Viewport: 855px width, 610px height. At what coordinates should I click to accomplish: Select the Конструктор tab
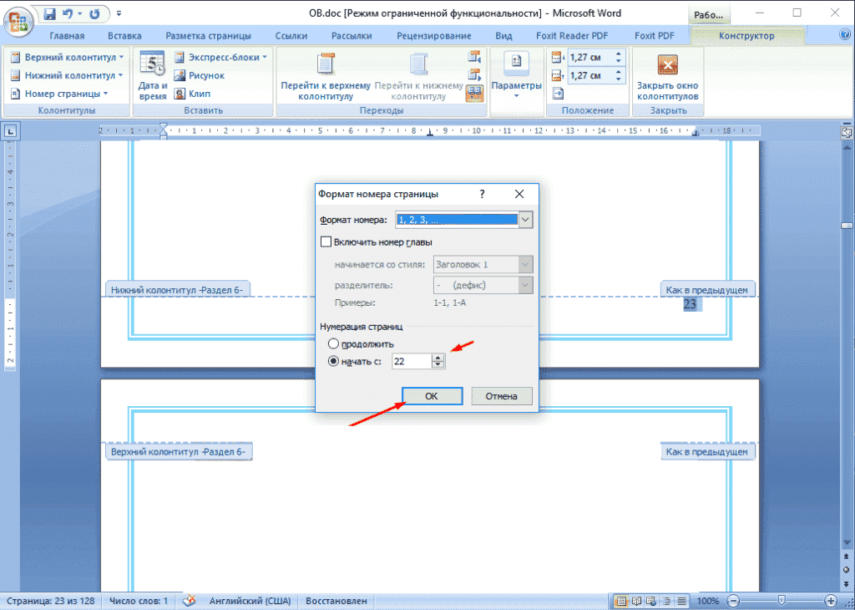746,36
